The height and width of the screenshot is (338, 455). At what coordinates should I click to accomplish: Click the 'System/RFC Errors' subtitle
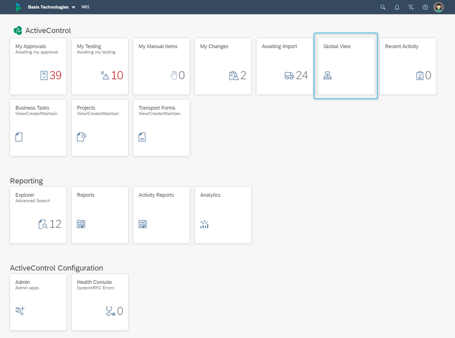pyautogui.click(x=96, y=288)
